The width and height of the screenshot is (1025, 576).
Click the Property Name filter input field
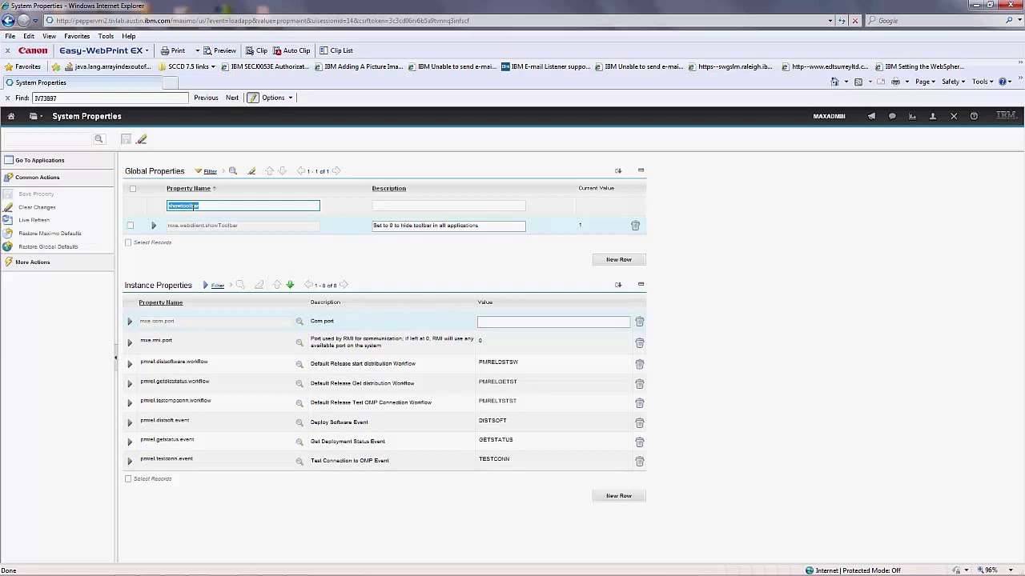tap(243, 206)
